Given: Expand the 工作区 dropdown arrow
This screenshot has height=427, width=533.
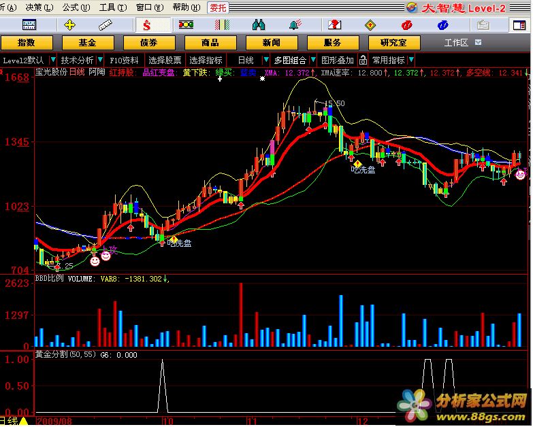Looking at the screenshot, I should pyautogui.click(x=478, y=42).
